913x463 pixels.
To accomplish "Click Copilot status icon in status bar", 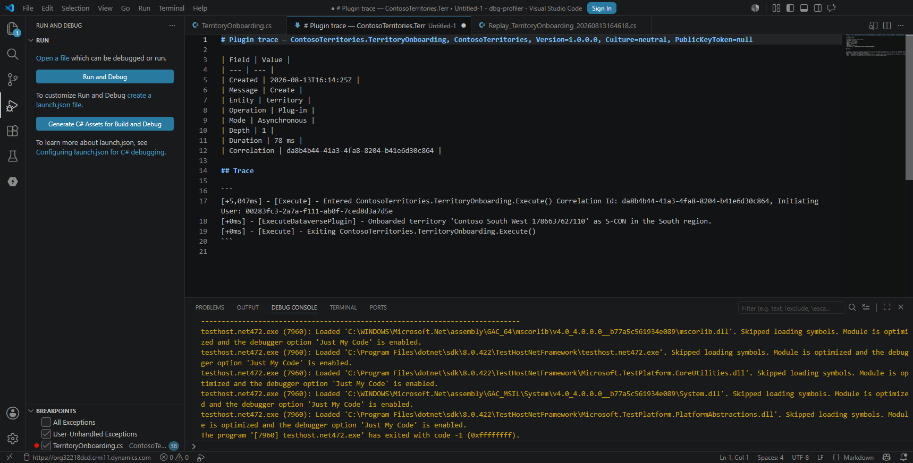I will 886,457.
